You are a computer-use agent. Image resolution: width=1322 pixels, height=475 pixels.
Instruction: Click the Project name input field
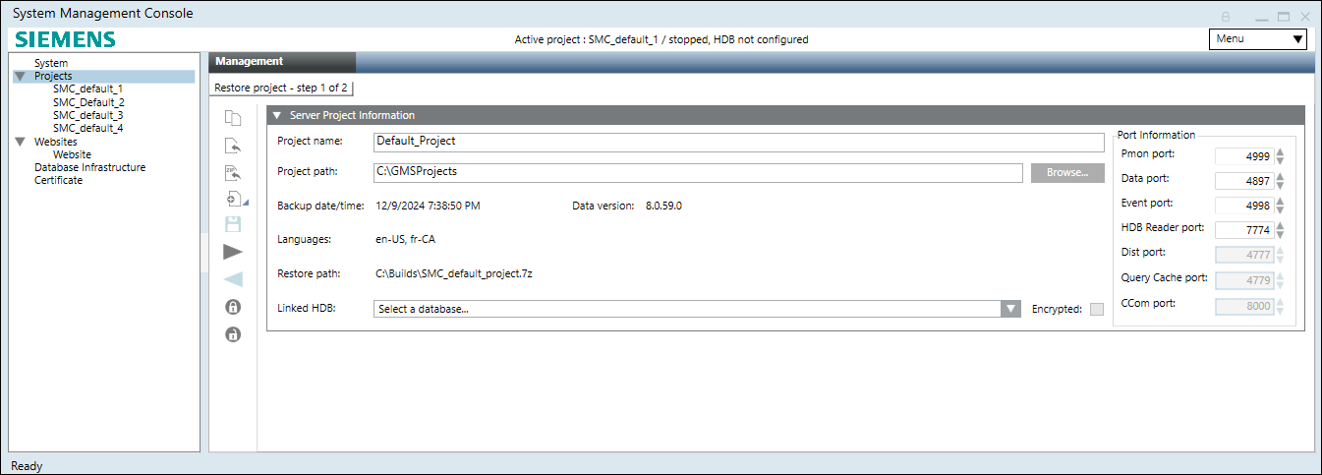coord(738,142)
